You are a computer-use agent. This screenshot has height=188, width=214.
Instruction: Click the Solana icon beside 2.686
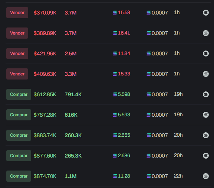coord(115,156)
